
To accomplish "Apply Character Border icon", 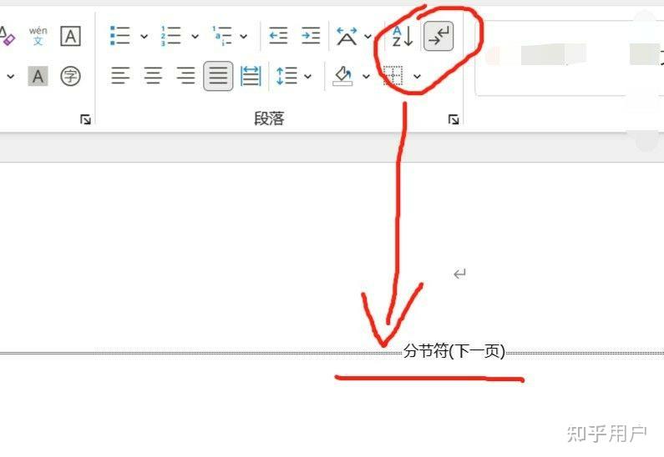I will (x=70, y=36).
